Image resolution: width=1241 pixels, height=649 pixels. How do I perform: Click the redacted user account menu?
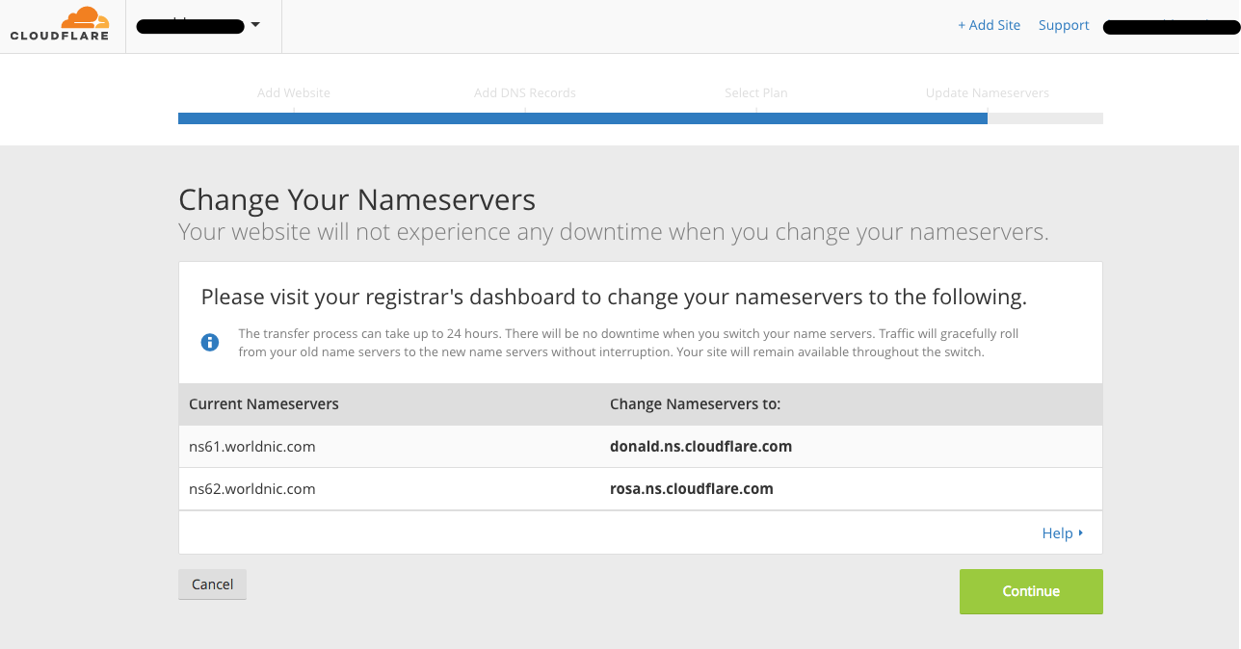click(1171, 26)
